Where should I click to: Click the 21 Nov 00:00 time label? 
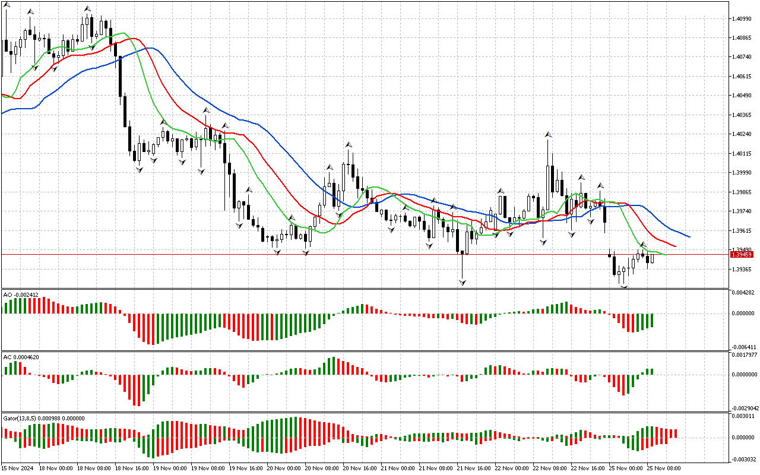[398, 468]
